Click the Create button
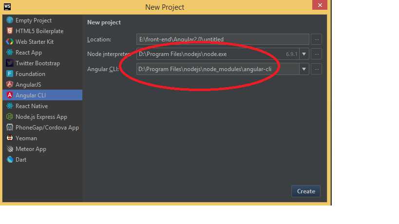This screenshot has width=399, height=224. click(306, 191)
